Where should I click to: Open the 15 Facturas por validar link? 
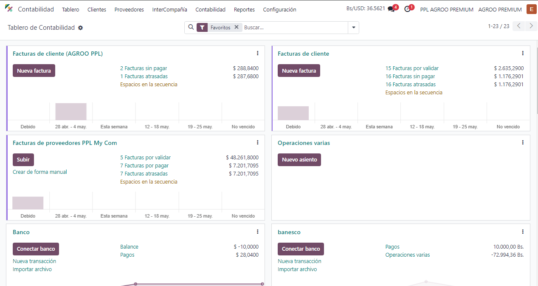coord(412,68)
